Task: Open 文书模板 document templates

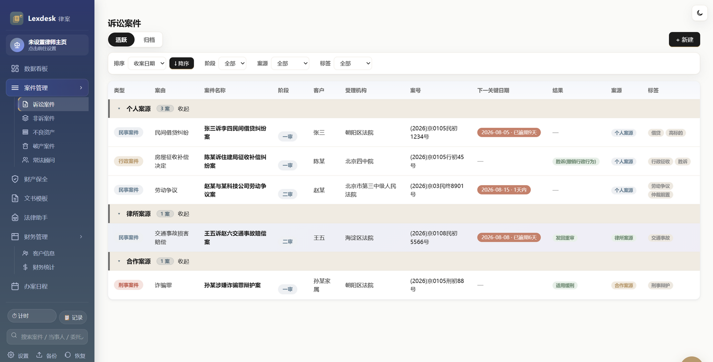Action: click(x=47, y=198)
